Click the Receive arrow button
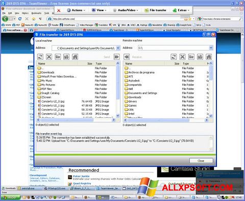245x201 pixels. pos(127,57)
